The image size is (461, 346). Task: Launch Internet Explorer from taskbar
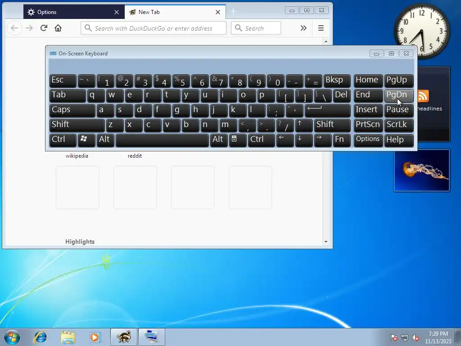click(x=40, y=337)
